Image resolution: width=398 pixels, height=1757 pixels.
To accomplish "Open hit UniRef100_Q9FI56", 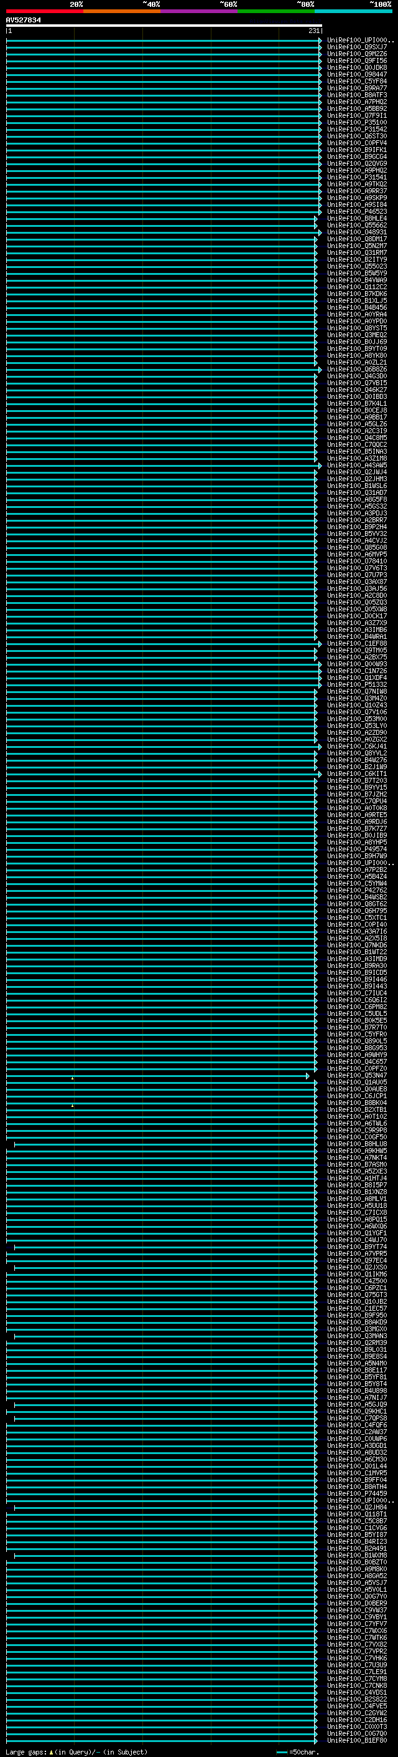I will pyautogui.click(x=357, y=60).
